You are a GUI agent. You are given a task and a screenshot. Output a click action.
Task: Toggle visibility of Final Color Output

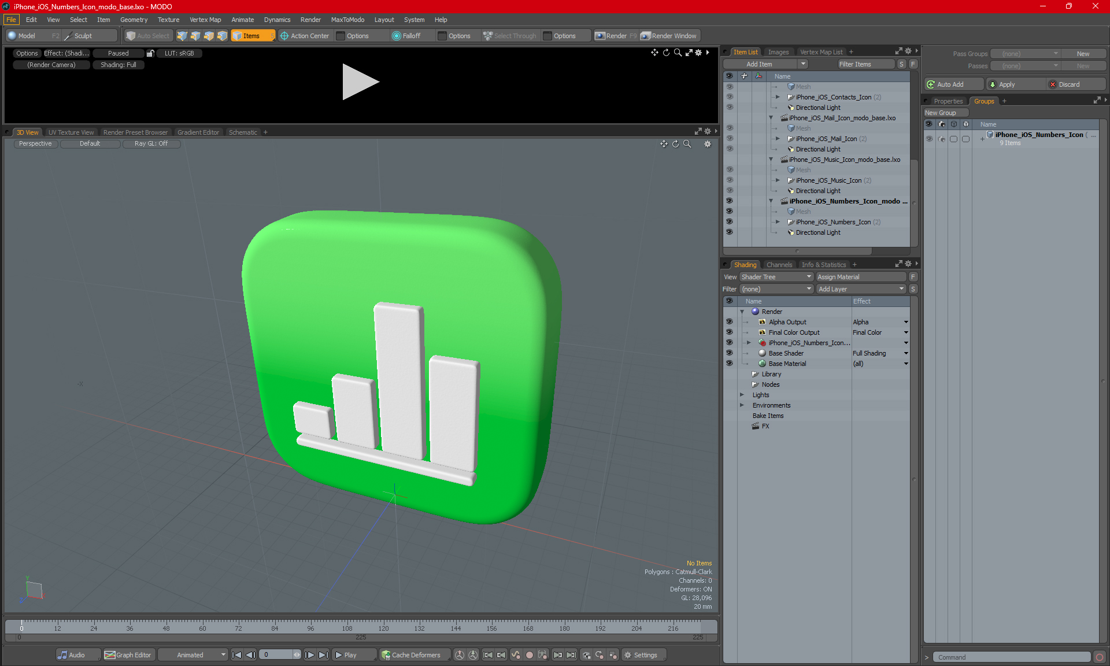coord(729,332)
